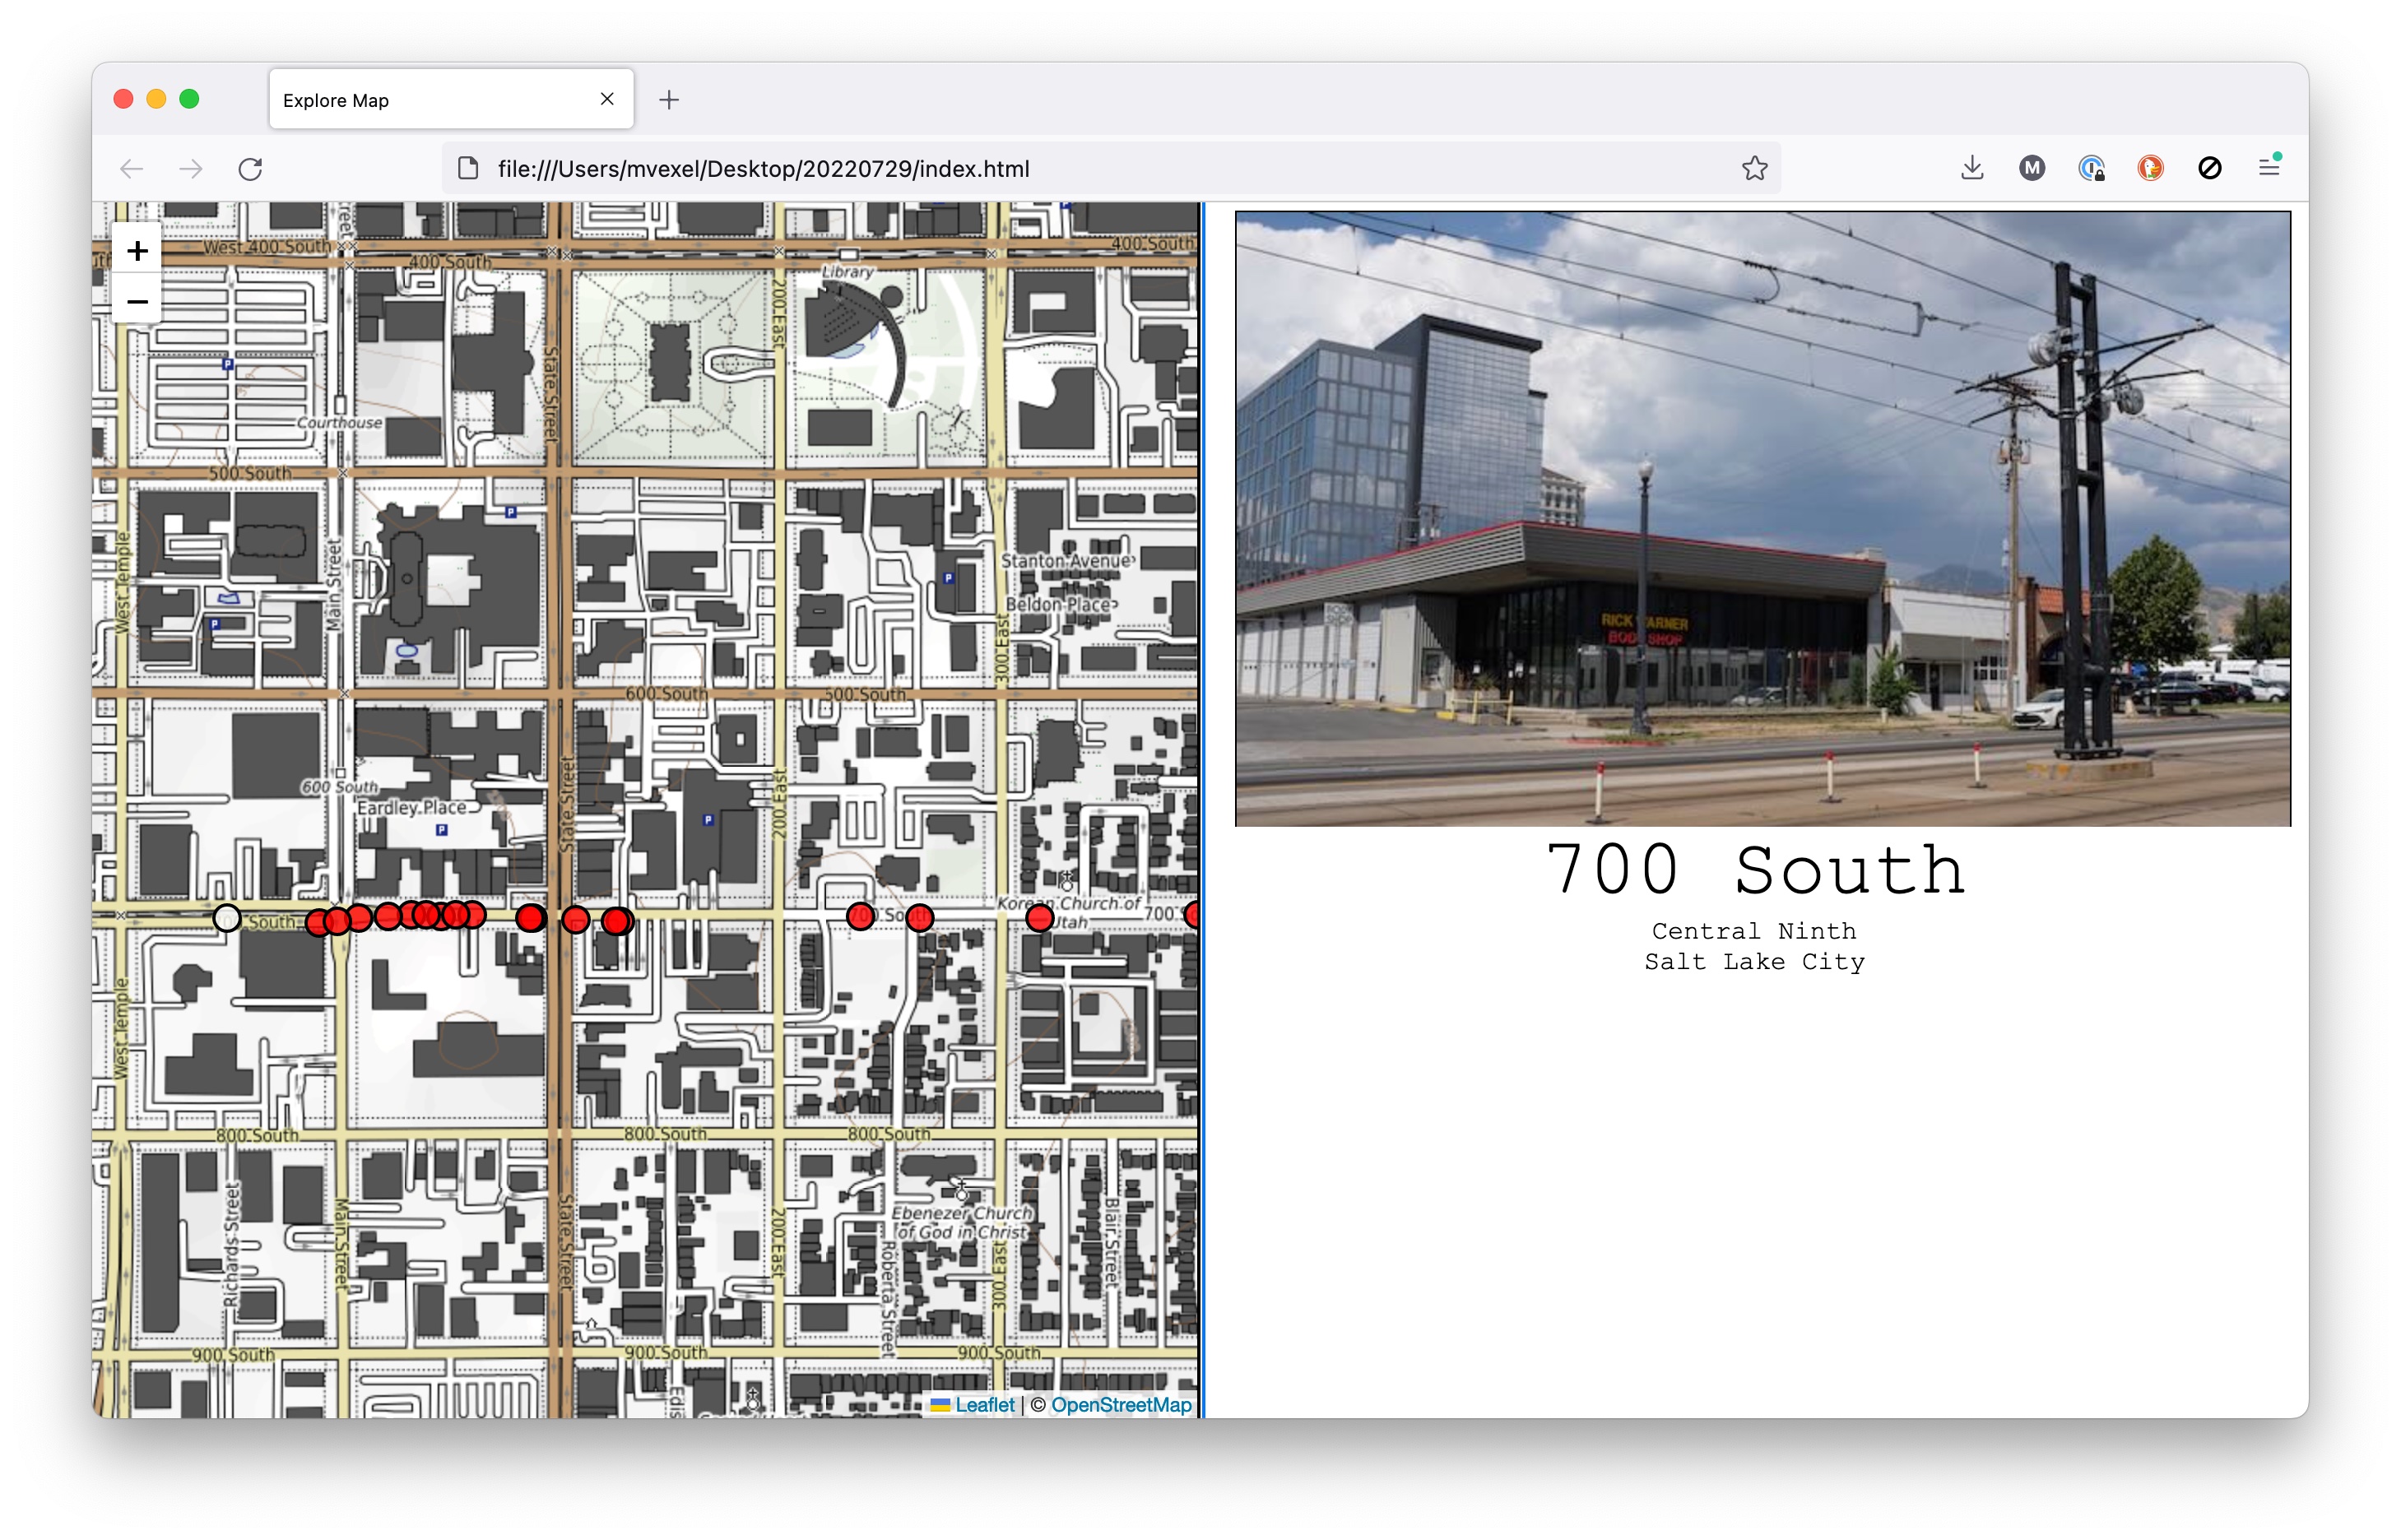Open the Leaflet attribution link
Image resolution: width=2401 pixels, height=1540 pixels.
coord(984,1404)
